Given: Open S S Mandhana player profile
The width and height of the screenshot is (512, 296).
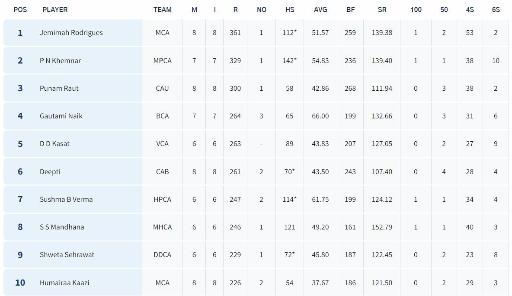Looking at the screenshot, I should pyautogui.click(x=62, y=227).
